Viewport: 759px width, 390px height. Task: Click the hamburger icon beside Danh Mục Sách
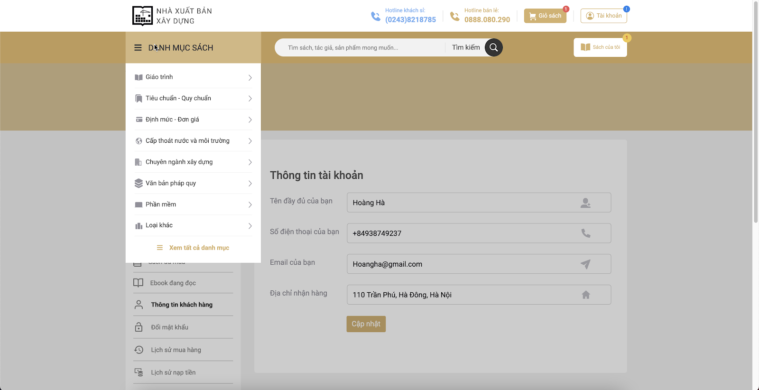pos(138,47)
